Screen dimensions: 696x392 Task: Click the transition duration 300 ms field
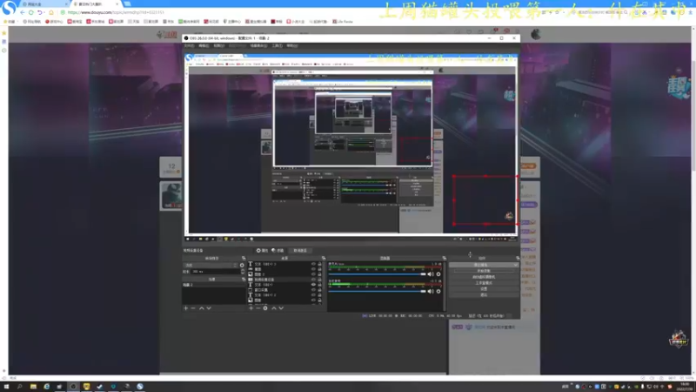(x=215, y=272)
